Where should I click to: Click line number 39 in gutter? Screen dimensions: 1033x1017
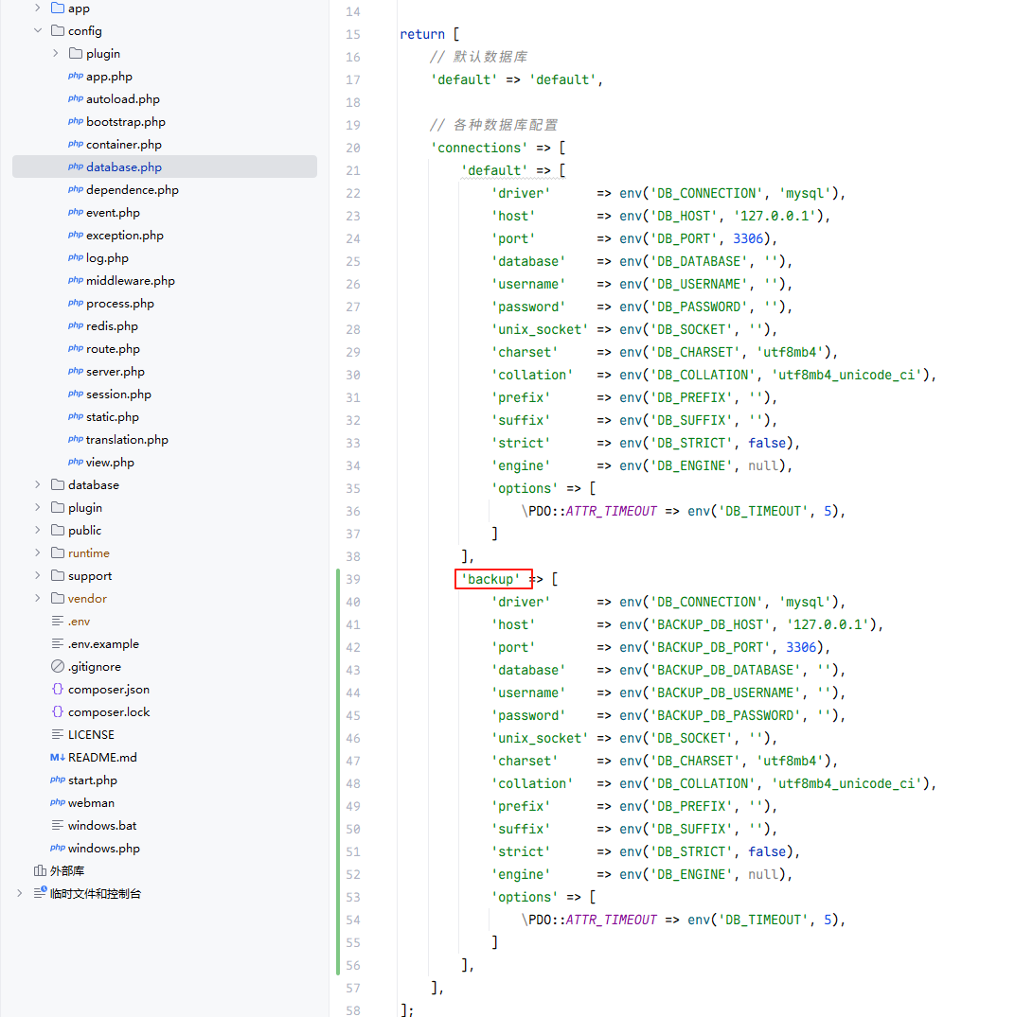[353, 579]
